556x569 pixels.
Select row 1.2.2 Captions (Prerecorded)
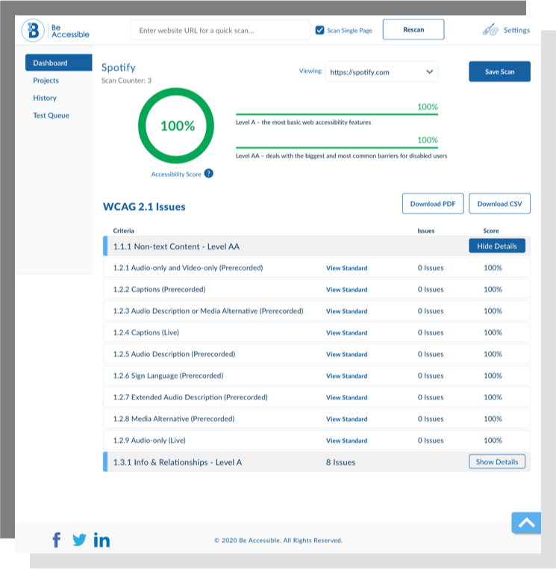pos(316,289)
